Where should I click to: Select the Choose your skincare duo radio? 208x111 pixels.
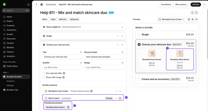click(x=139, y=45)
